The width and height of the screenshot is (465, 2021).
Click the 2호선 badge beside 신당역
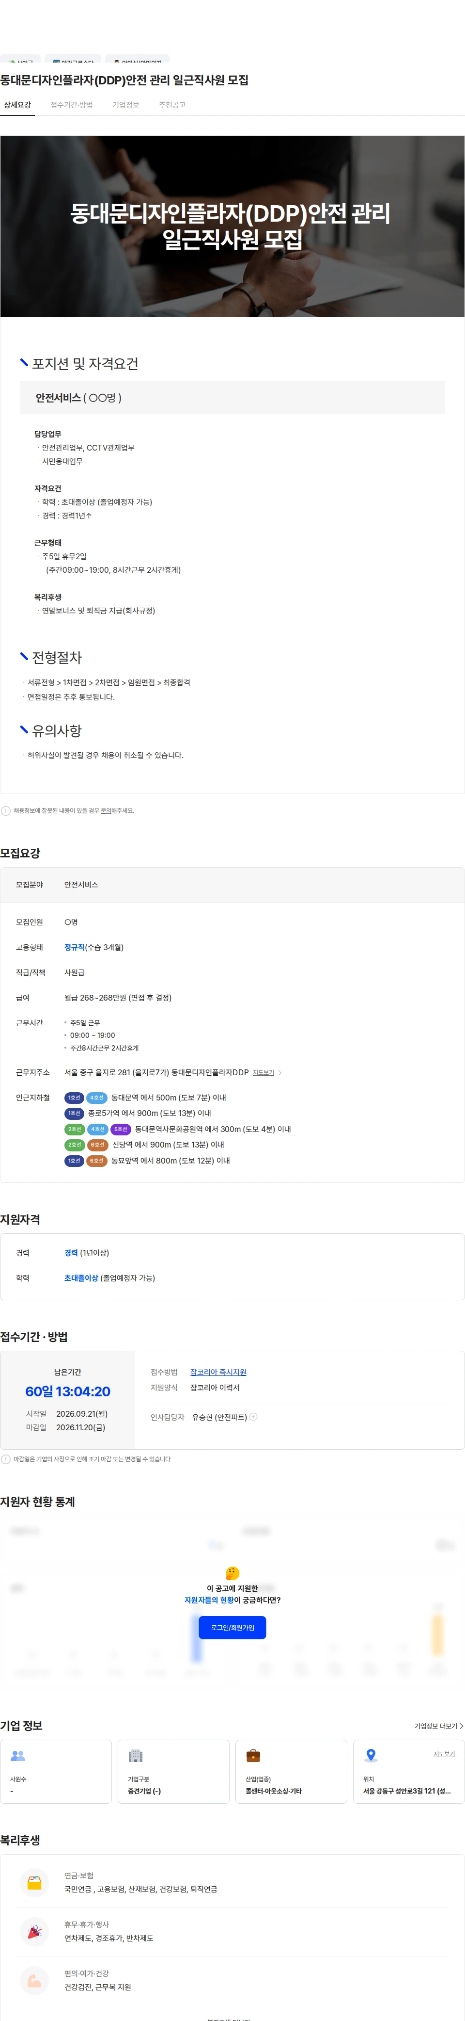(x=75, y=1145)
